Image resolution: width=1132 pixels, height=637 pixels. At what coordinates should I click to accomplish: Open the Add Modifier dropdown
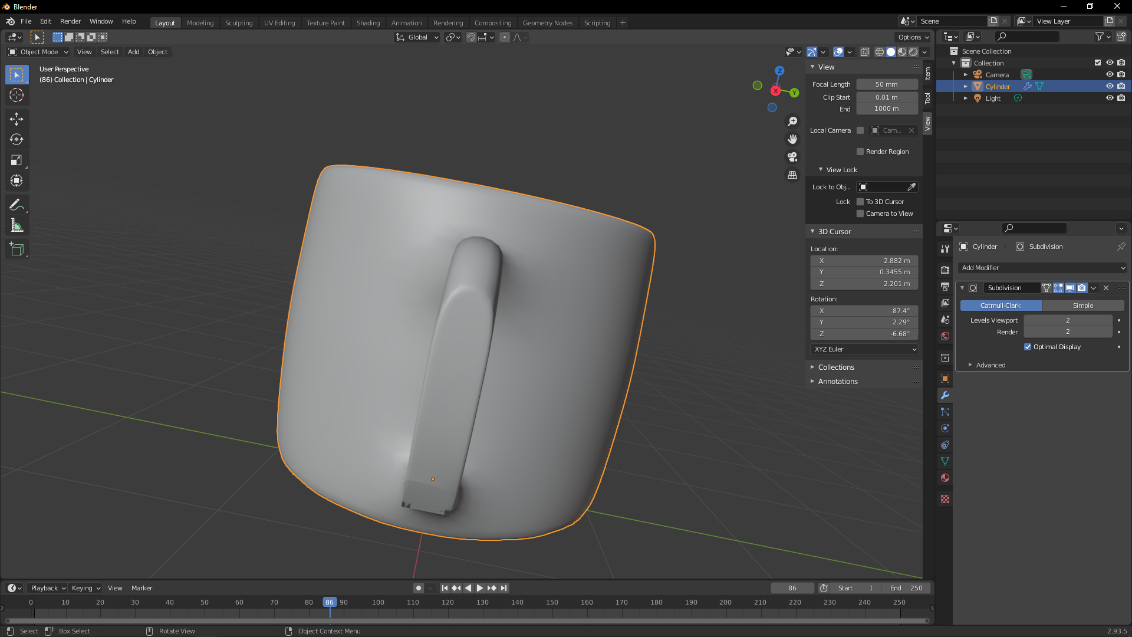pos(1042,268)
